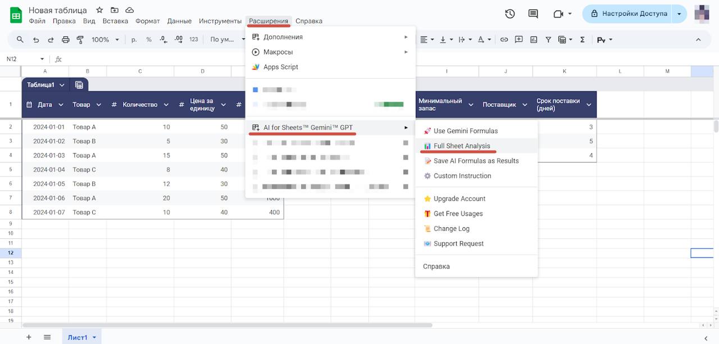Add a new sheet with plus button

coord(29,337)
